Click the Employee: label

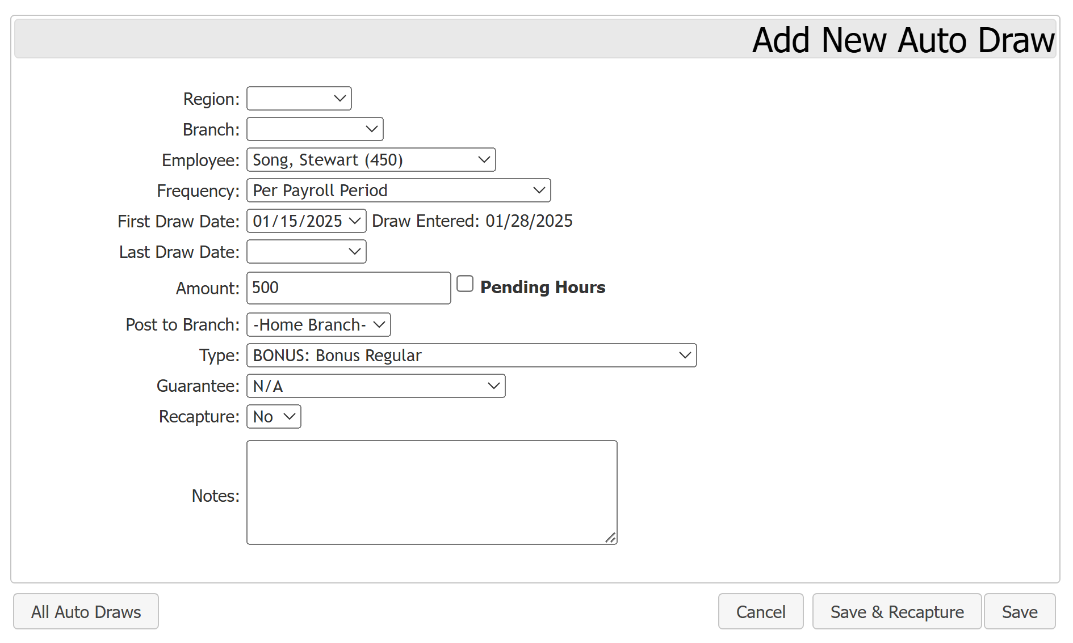point(200,160)
